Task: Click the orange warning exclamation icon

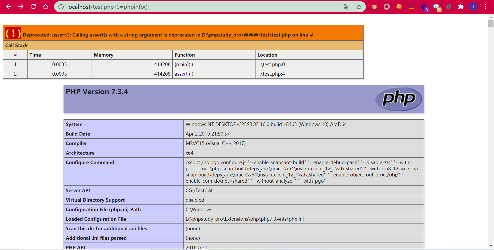Action: (13, 33)
